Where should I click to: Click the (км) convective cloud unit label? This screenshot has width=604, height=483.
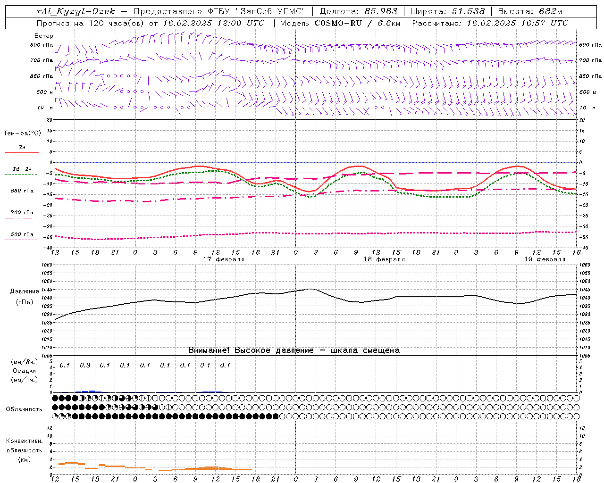coord(24,459)
